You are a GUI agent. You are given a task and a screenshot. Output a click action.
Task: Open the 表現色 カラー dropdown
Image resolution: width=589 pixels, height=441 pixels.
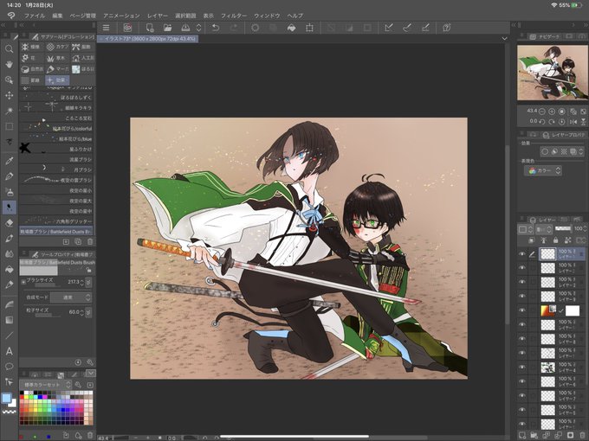(x=543, y=170)
